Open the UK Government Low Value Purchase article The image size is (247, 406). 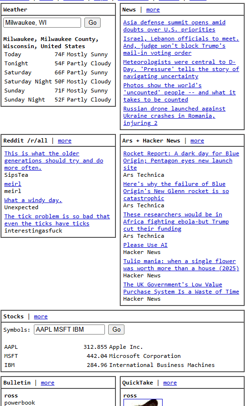coord(181,288)
